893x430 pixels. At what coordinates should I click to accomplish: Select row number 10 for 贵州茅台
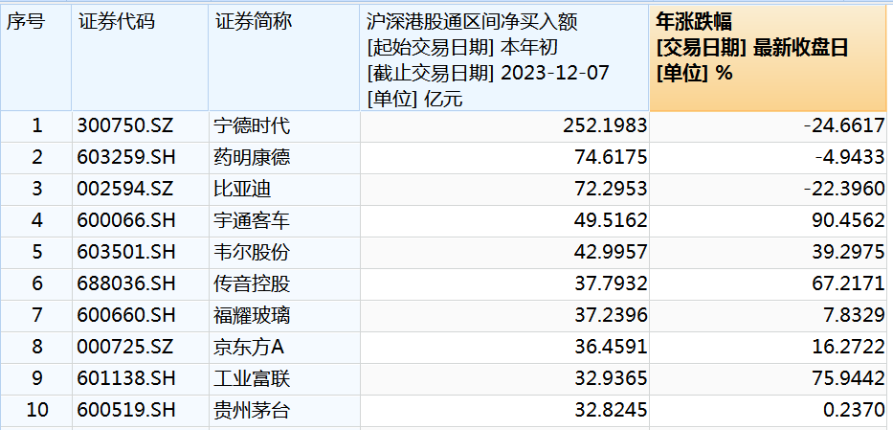[x=37, y=410]
